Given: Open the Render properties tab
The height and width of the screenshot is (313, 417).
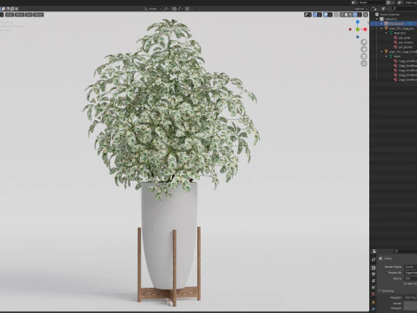Looking at the screenshot, I should tap(374, 268).
